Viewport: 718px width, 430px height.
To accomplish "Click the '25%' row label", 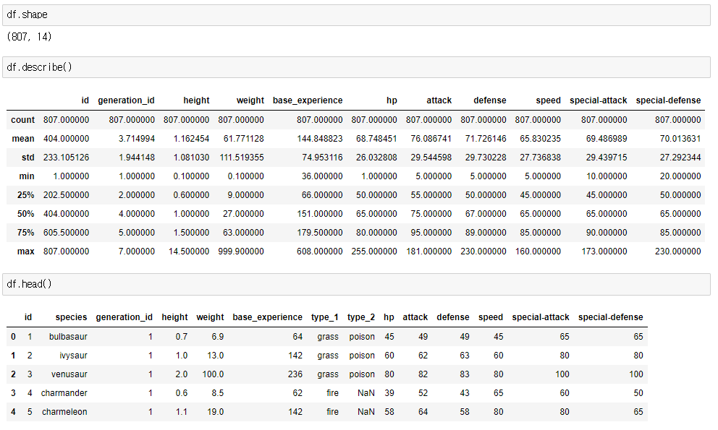I will tap(25, 195).
